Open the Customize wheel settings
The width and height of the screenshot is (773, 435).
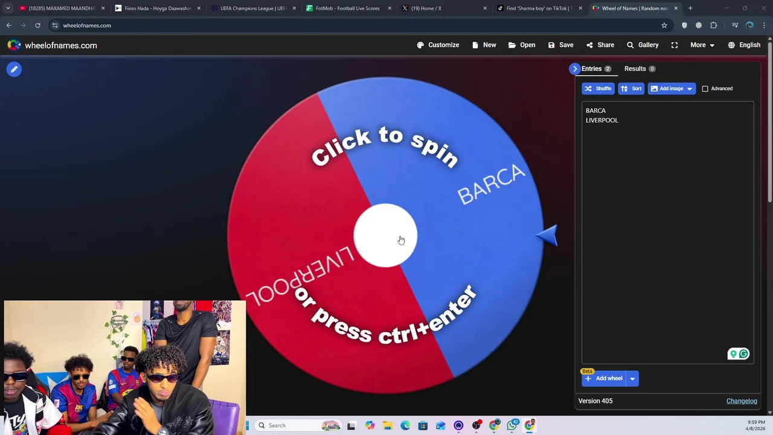click(438, 45)
